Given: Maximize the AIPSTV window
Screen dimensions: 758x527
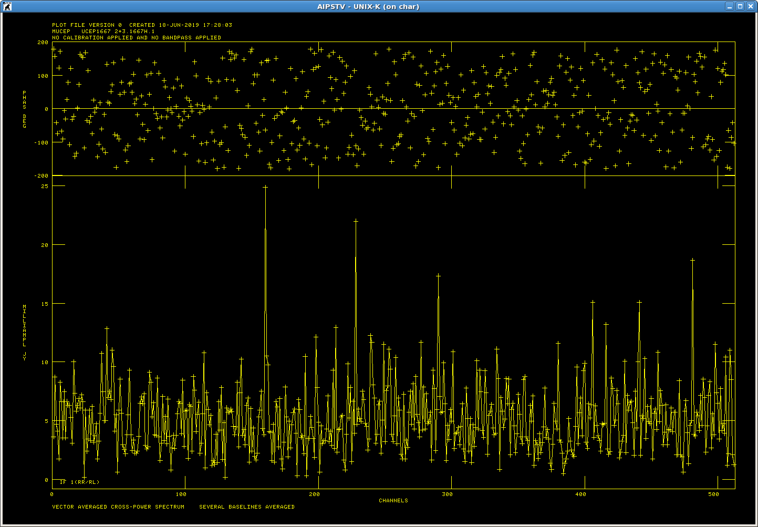Looking at the screenshot, I should 740,6.
